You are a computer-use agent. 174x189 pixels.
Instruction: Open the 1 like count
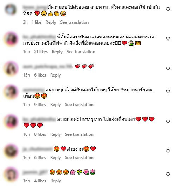(x=37, y=22)
